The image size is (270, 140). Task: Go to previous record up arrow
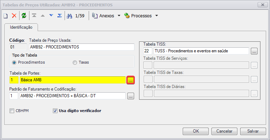tap(43, 16)
